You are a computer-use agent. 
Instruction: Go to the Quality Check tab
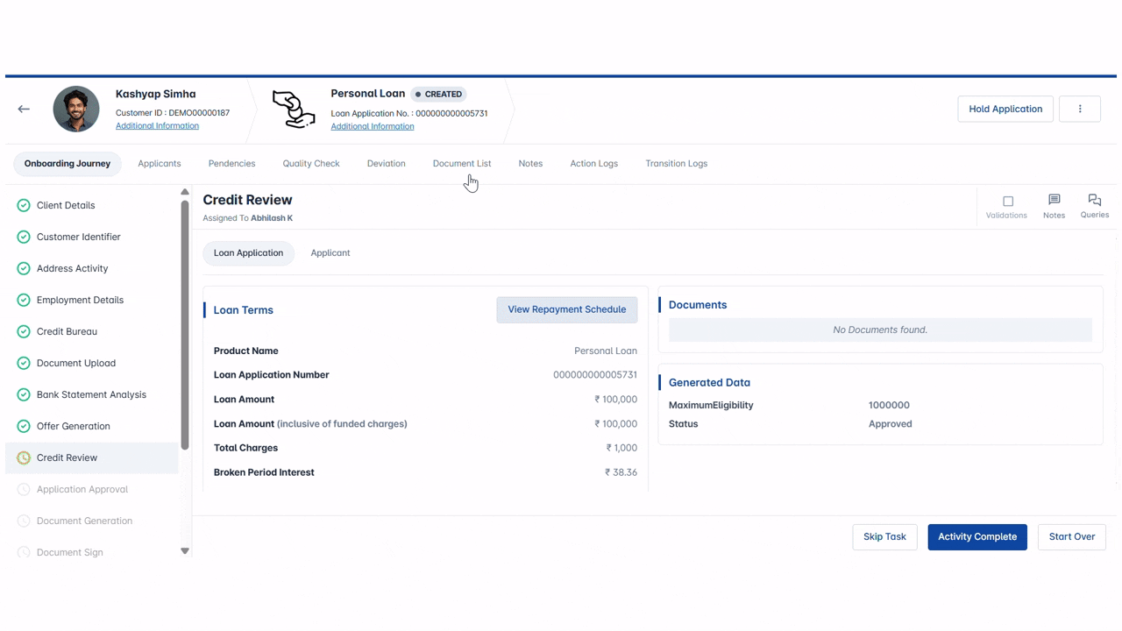[311, 163]
